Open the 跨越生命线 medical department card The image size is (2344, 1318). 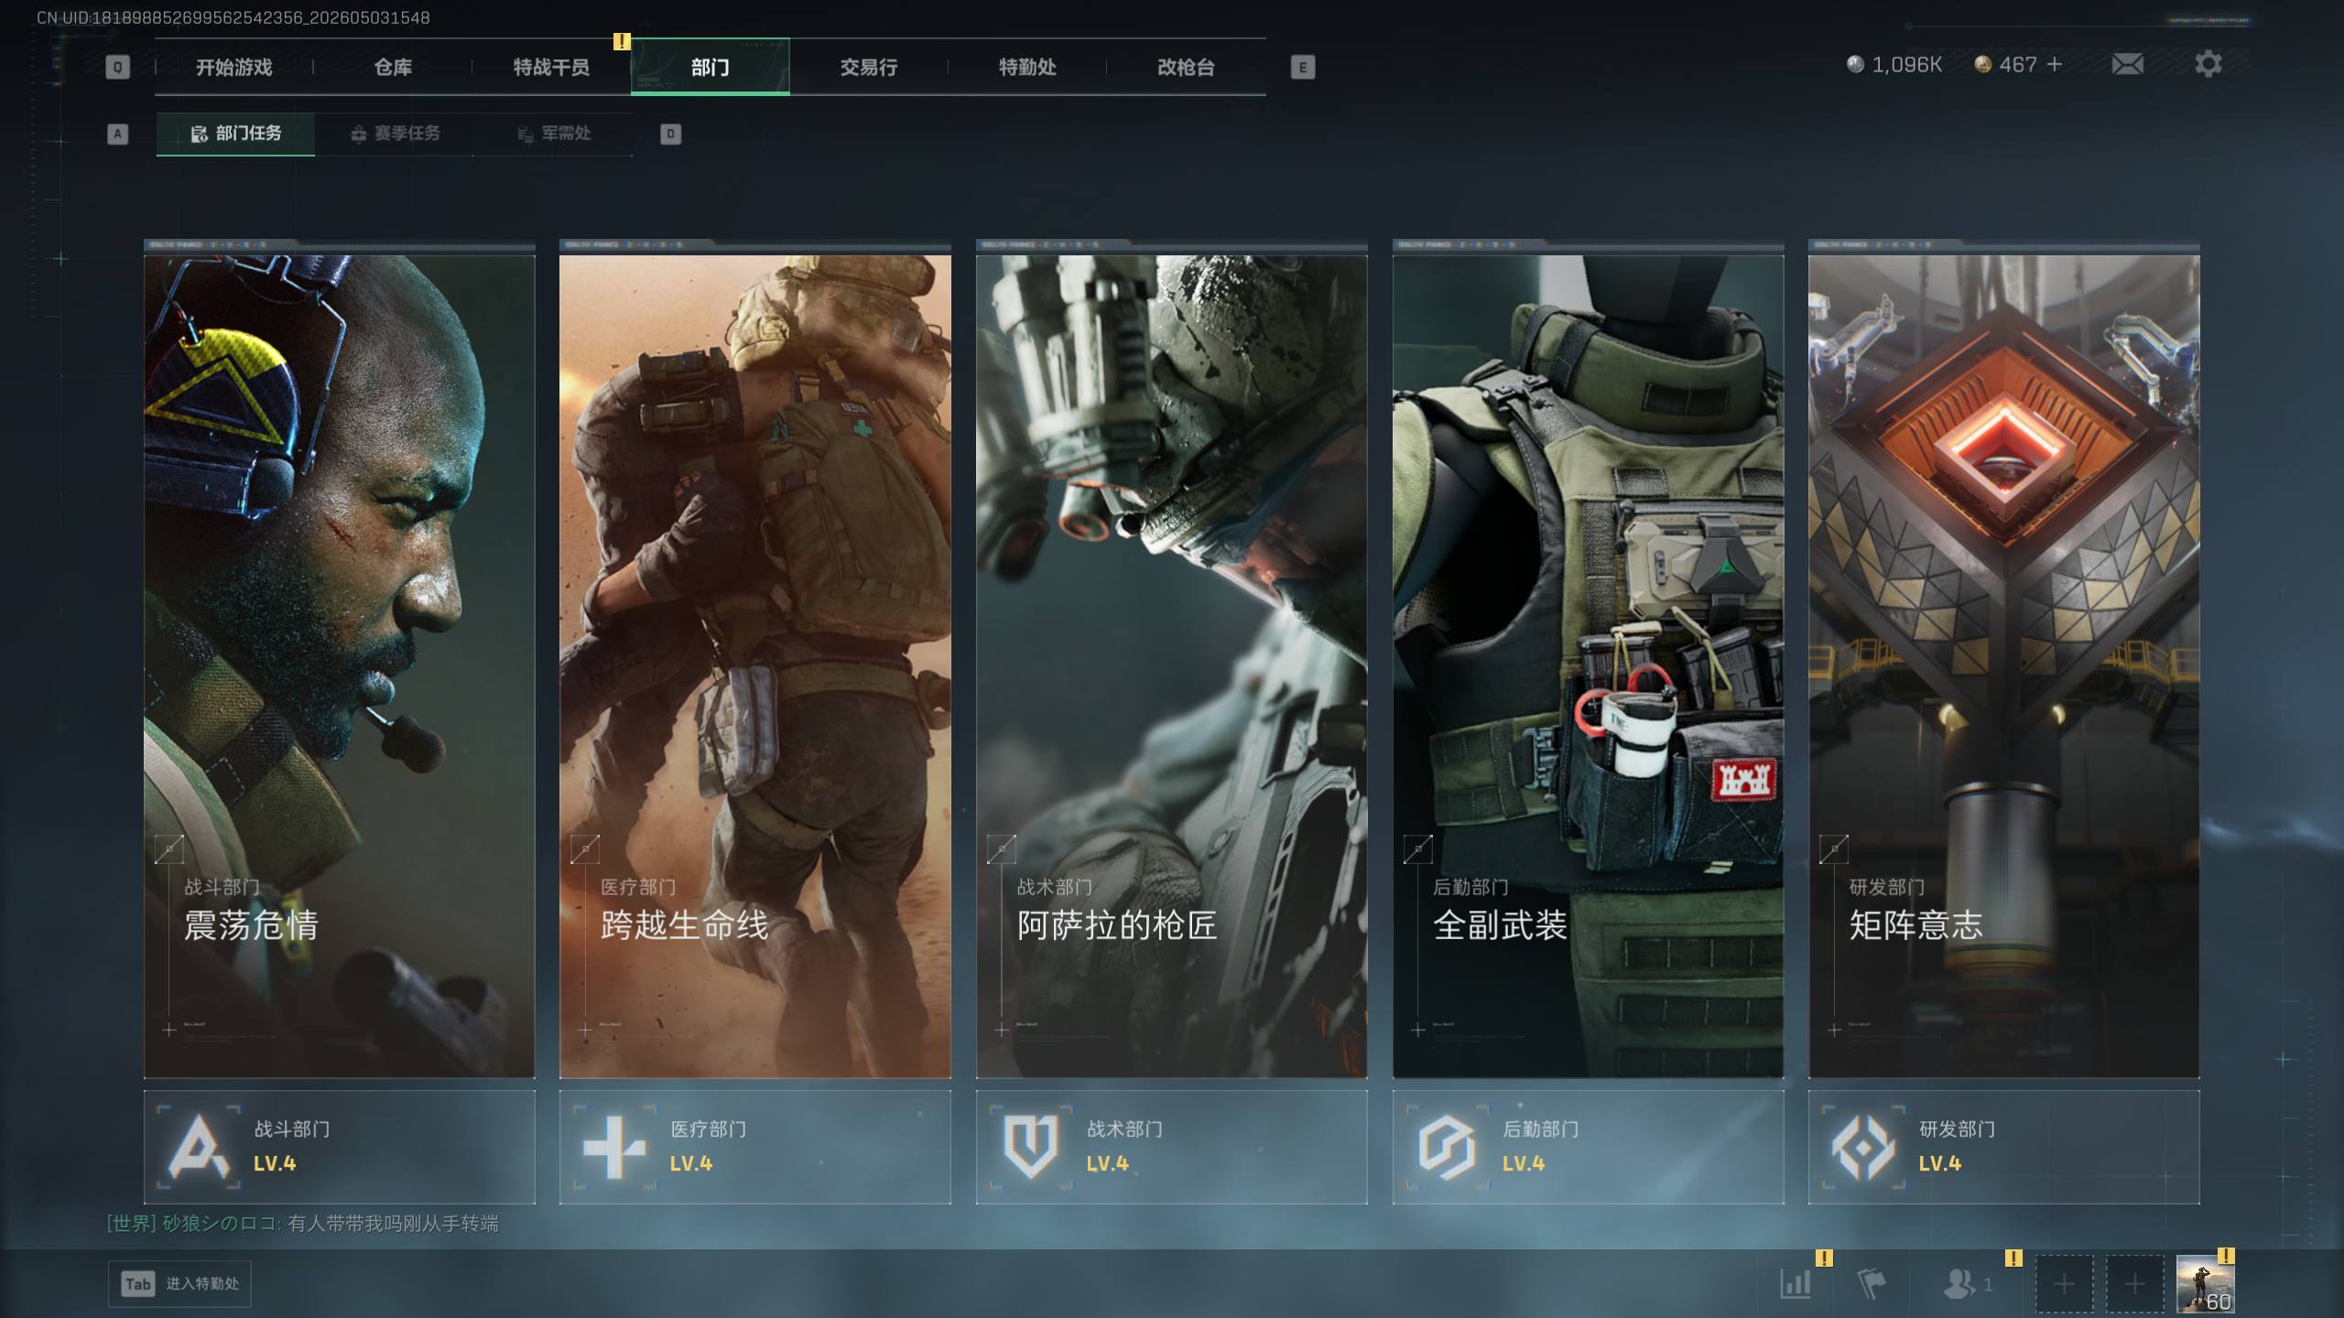click(754, 666)
